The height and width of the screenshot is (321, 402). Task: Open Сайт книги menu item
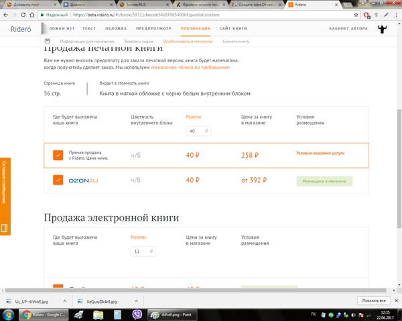[233, 28]
